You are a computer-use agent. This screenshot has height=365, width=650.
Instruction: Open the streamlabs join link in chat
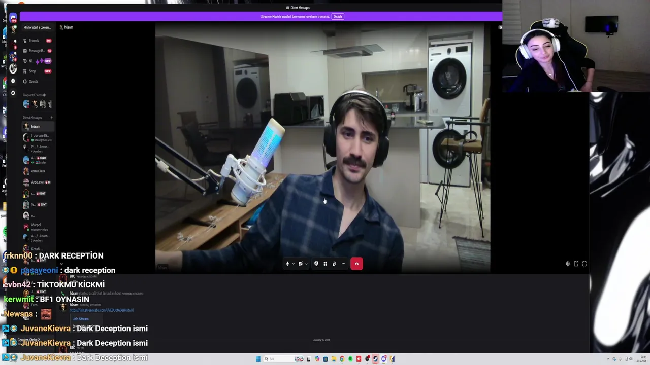point(102,310)
